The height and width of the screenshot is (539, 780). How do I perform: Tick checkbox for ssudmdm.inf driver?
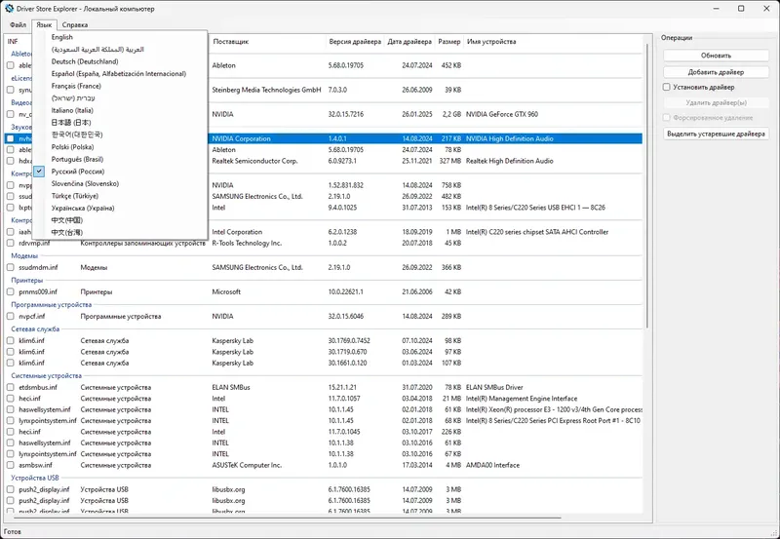[11, 267]
